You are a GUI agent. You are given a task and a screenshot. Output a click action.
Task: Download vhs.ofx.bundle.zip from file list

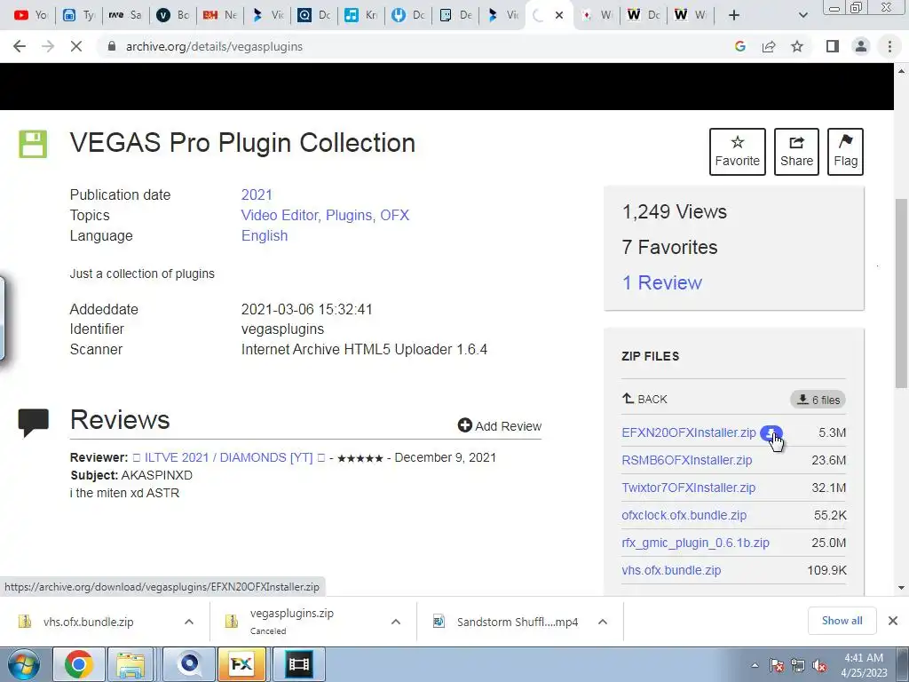(x=671, y=570)
